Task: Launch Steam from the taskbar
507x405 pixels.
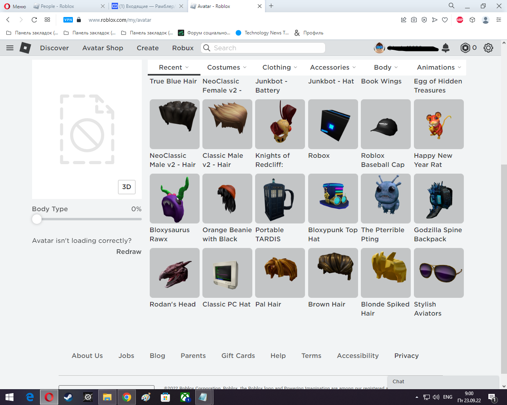Action: click(68, 397)
